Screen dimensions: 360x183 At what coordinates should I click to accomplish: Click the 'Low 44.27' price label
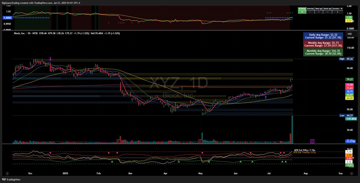tap(346, 115)
